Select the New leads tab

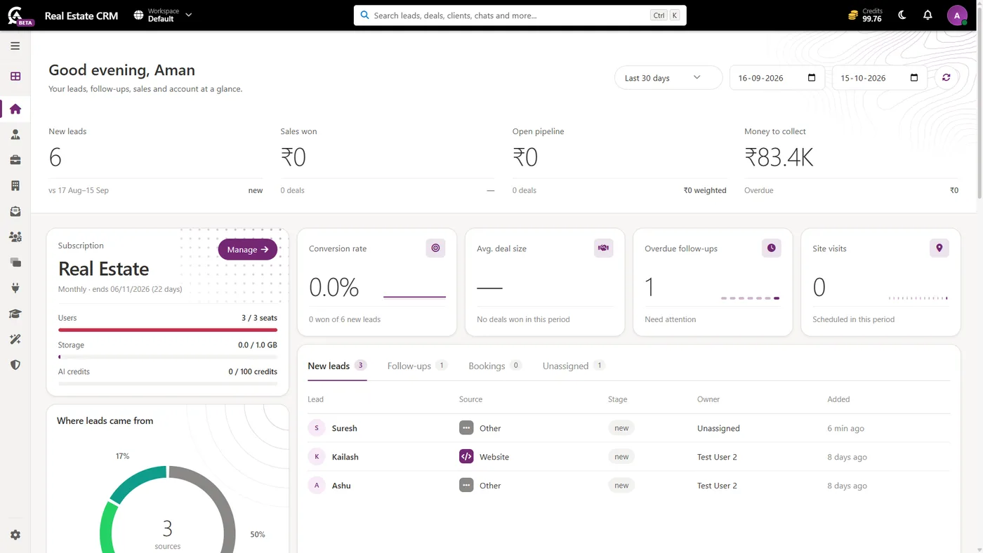(337, 366)
